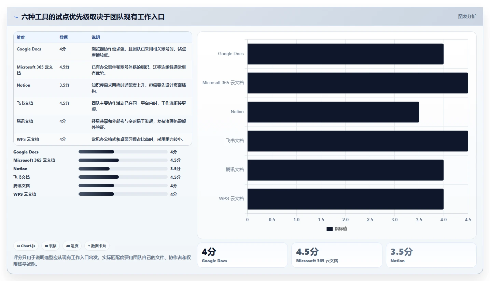Click the Google Docs bar in chart
Image resolution: width=490 pixels, height=281 pixels.
pos(345,54)
